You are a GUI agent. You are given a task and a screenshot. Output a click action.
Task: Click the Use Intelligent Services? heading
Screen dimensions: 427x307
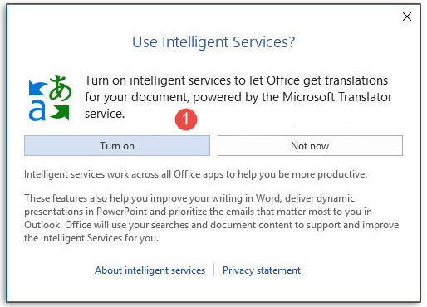tap(213, 42)
